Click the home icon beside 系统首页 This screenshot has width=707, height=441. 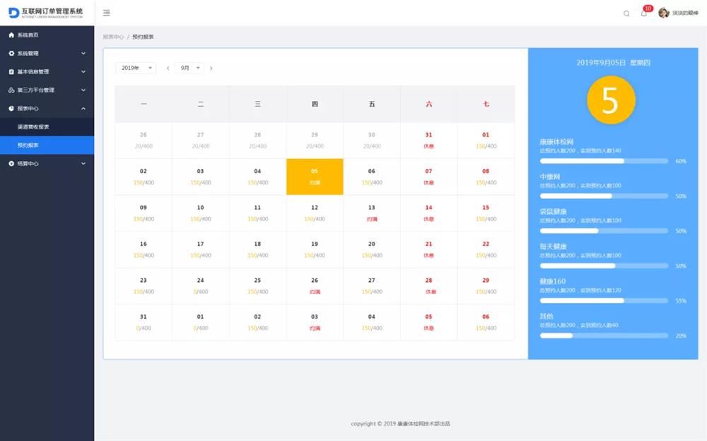(11, 35)
